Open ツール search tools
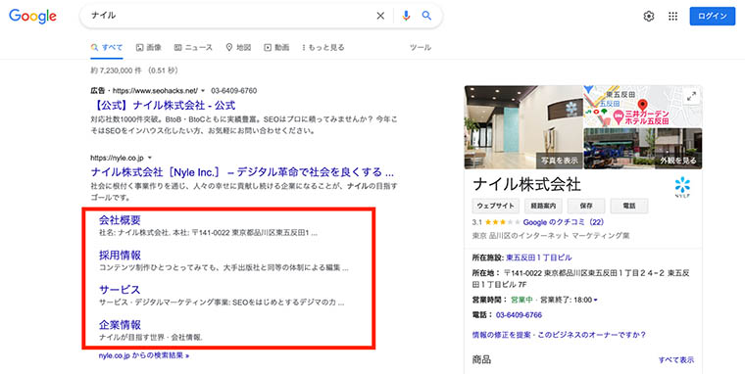Viewport: 745px width, 374px height. pyautogui.click(x=420, y=47)
